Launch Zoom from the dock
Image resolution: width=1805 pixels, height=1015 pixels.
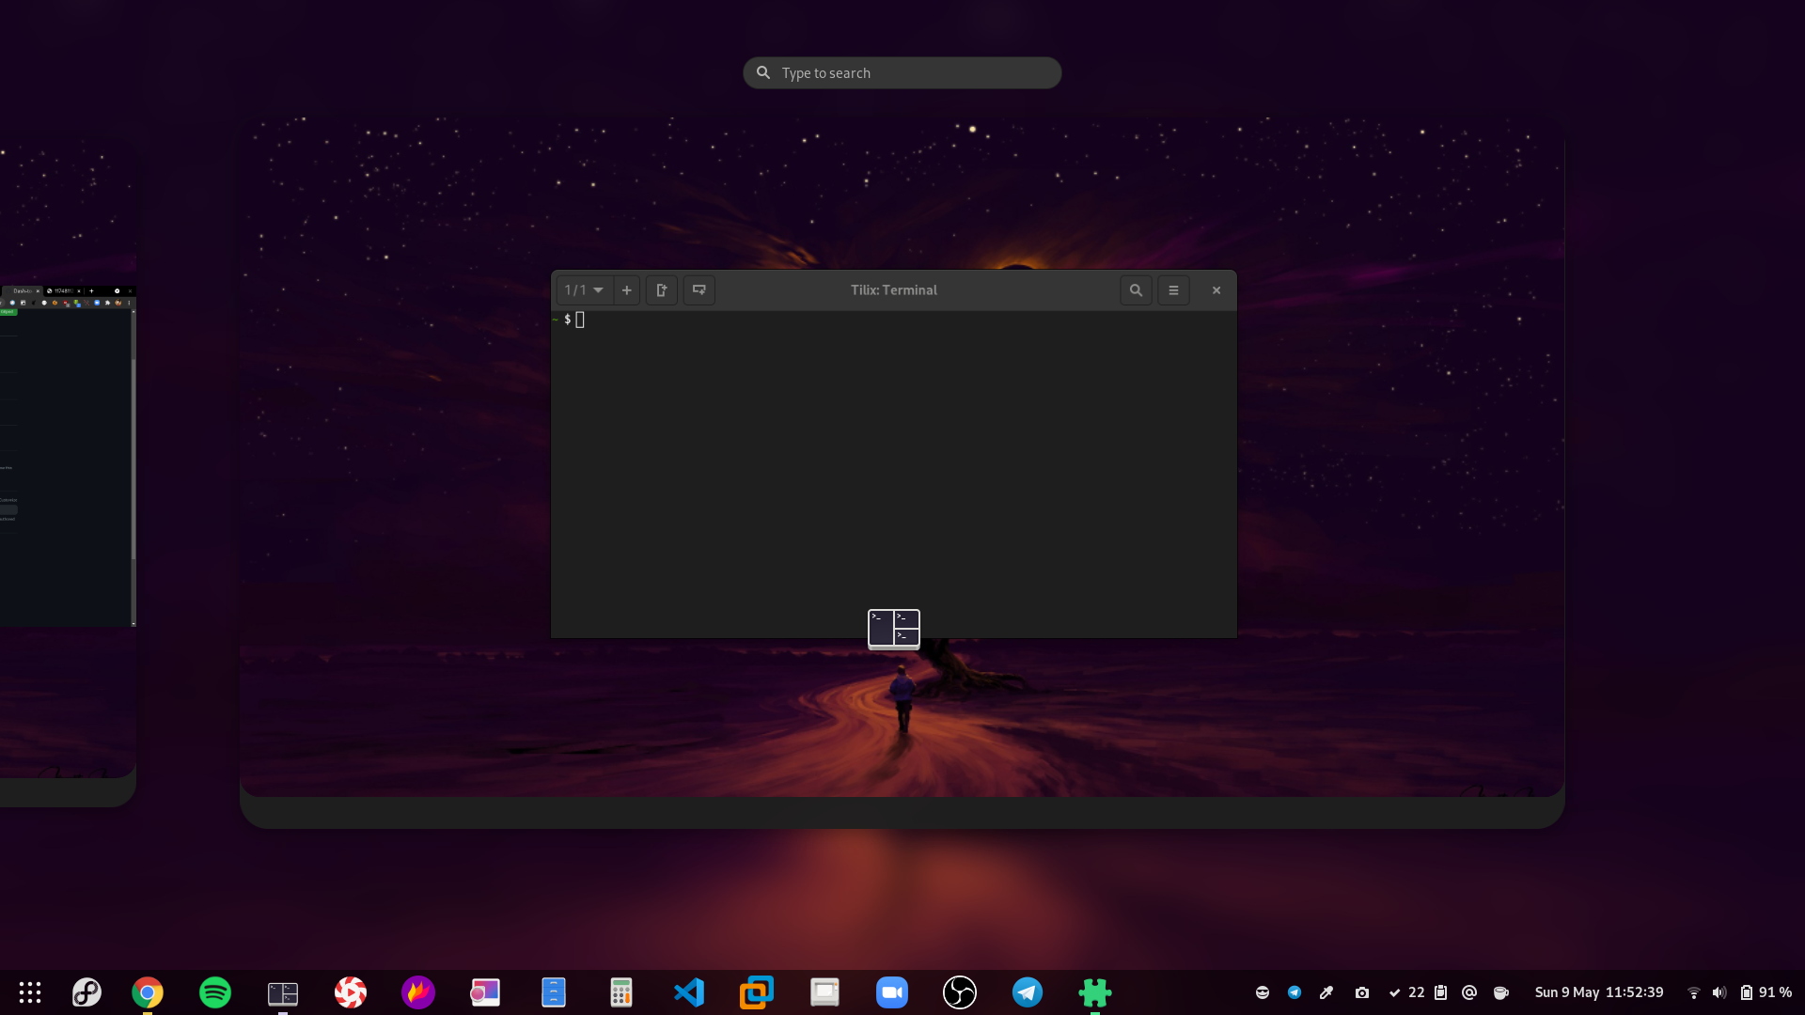click(x=892, y=992)
